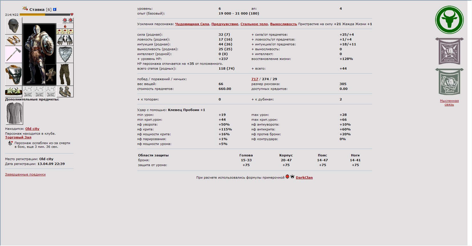
Task: Click the experience value 19 000 - 21 000 (180)
Action: pos(239,13)
